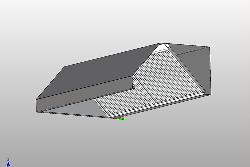
Task: Click the green Y-axis arrow of the origin triad
Action: pyautogui.click(x=122, y=119)
